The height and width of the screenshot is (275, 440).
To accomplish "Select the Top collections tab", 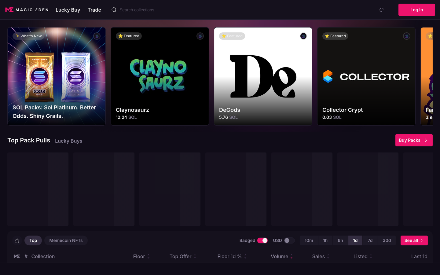I will [33, 240].
